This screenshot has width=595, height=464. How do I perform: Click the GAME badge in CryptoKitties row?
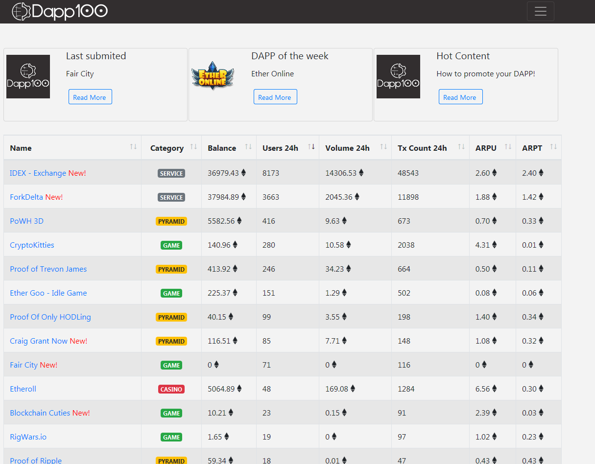pyautogui.click(x=171, y=245)
